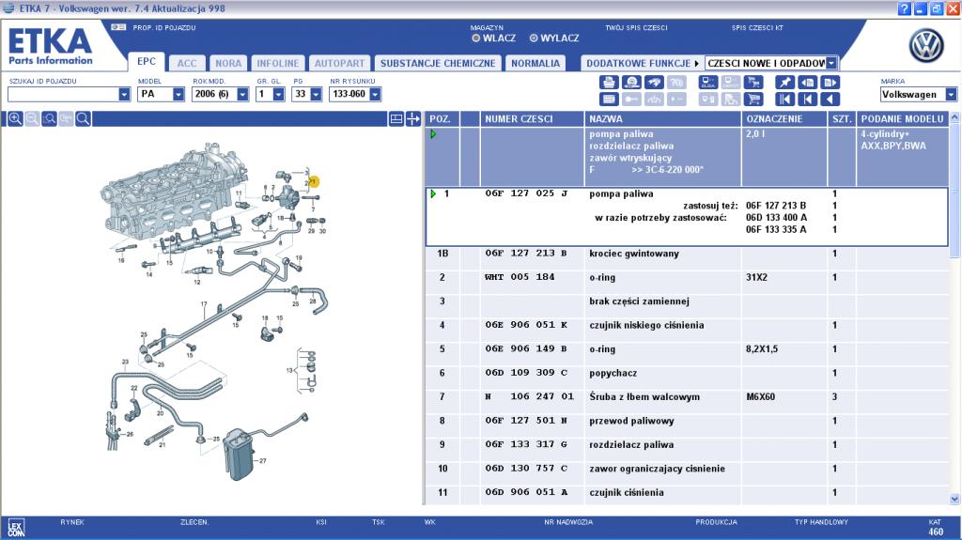Select part number WHT 005 184
Image resolution: width=962 pixels, height=540 pixels.
[520, 277]
